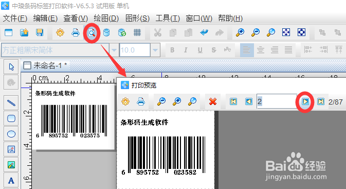Open the 窗口(W) menu
The image size is (346, 189).
(199, 19)
